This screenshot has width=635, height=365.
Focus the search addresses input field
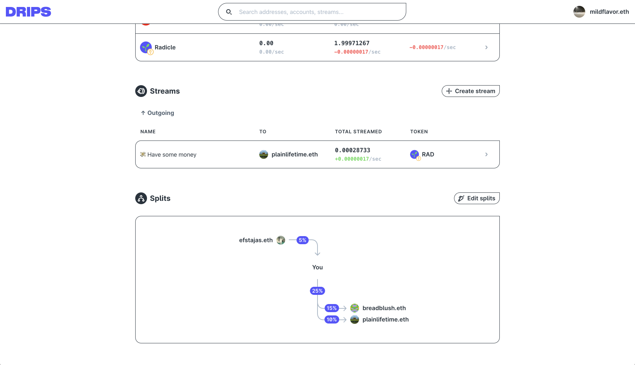312,12
